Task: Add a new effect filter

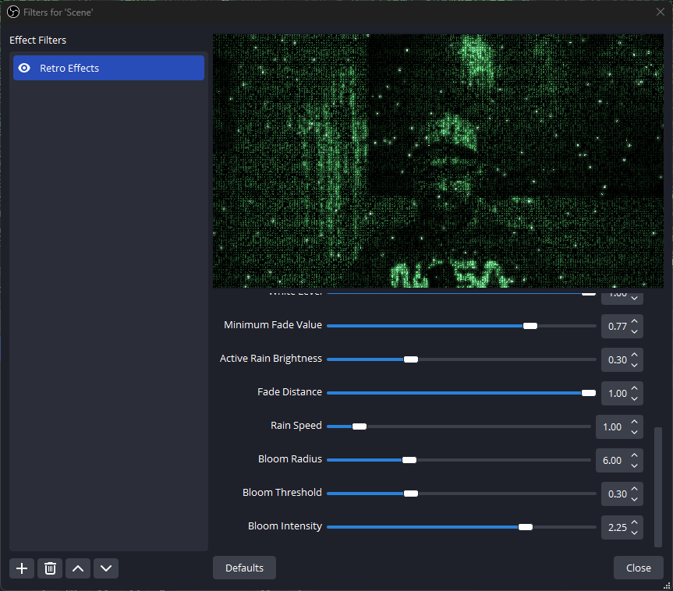Action: (x=22, y=568)
